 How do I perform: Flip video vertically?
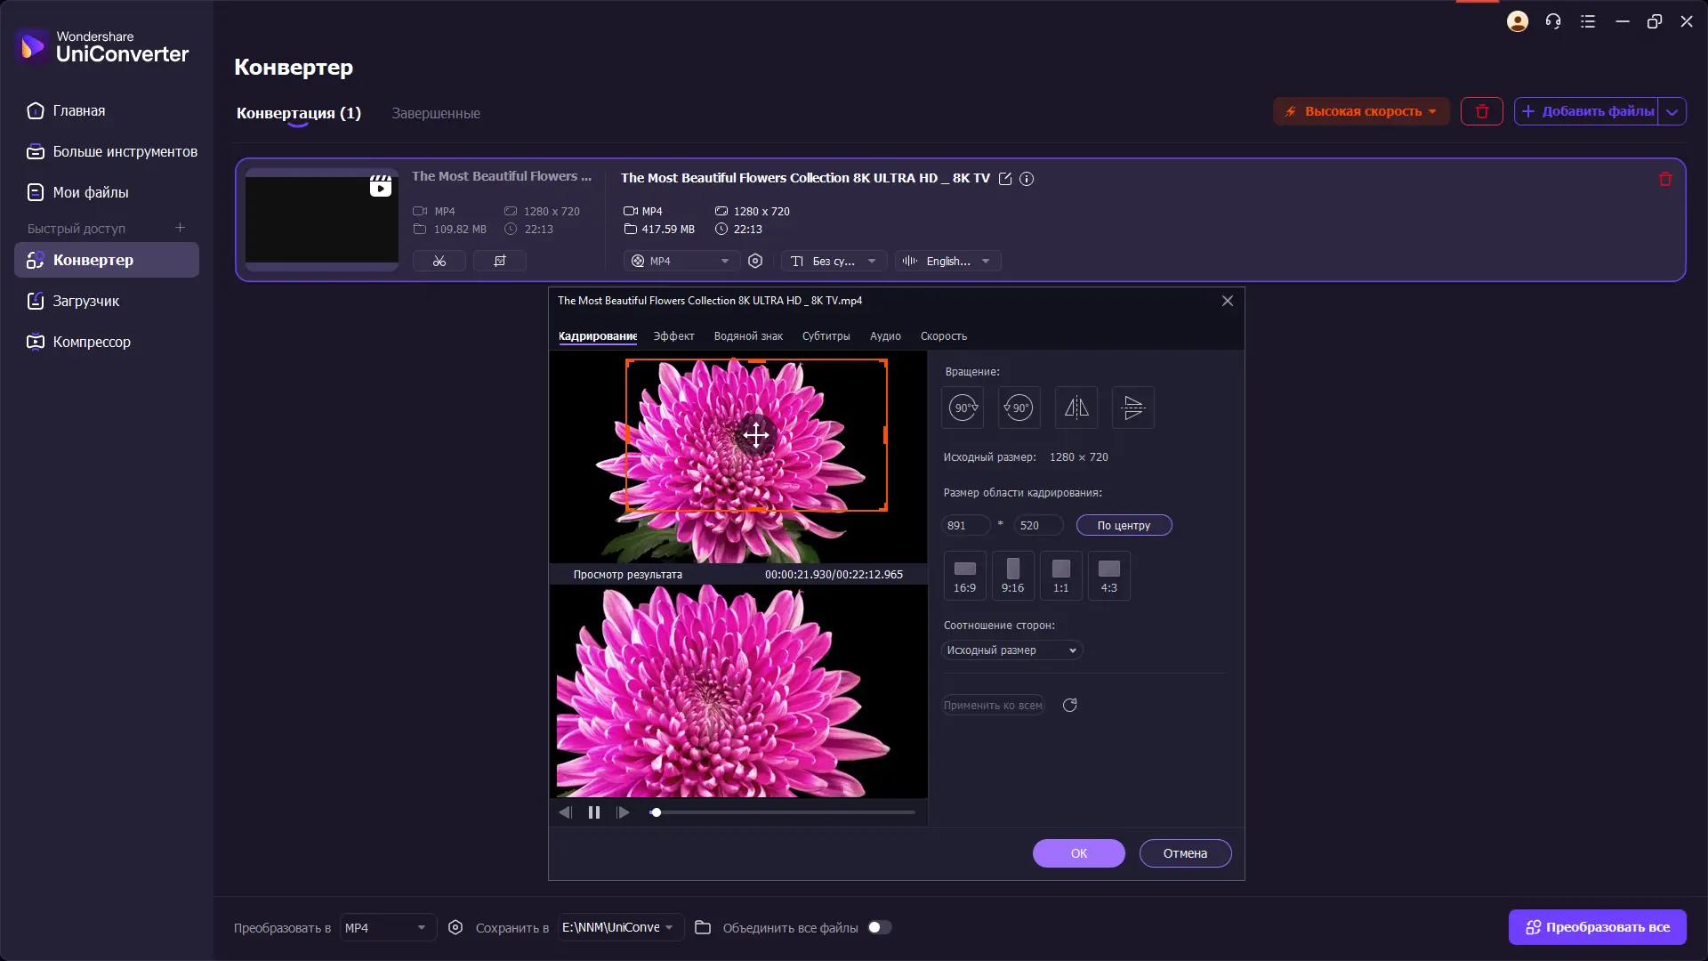tap(1132, 408)
